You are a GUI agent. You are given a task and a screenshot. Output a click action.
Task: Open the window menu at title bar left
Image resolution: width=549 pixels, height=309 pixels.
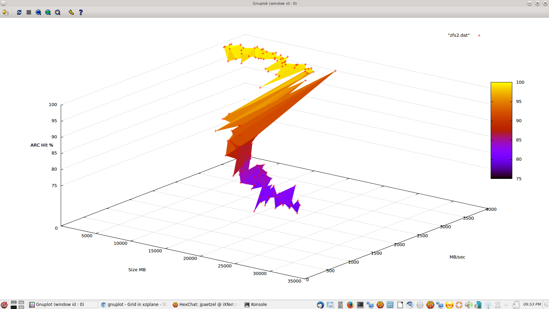pos(3,3)
